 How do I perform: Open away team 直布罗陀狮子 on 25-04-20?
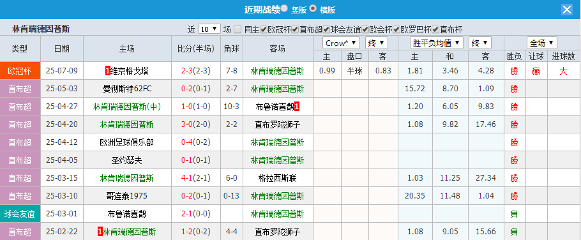click(x=278, y=124)
